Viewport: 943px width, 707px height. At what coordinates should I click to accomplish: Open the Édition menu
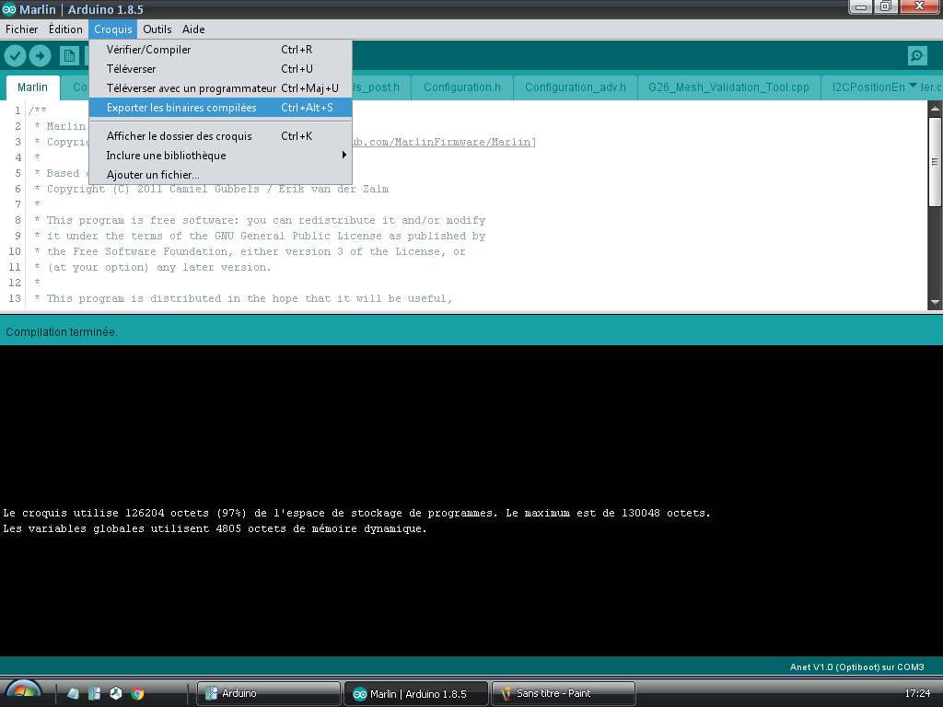tap(65, 29)
